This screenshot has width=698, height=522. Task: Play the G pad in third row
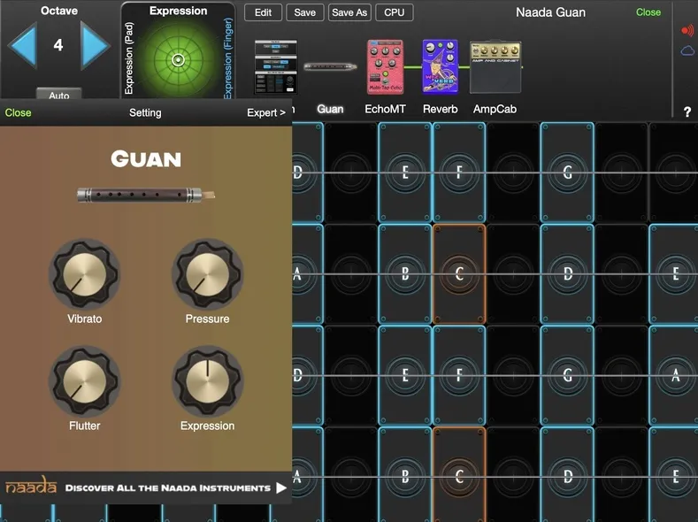click(x=567, y=375)
